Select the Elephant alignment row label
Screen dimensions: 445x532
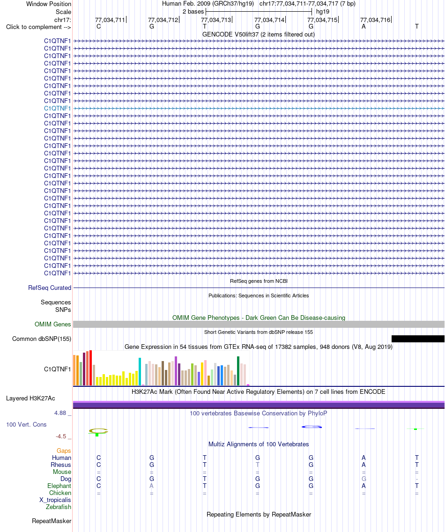pos(59,486)
